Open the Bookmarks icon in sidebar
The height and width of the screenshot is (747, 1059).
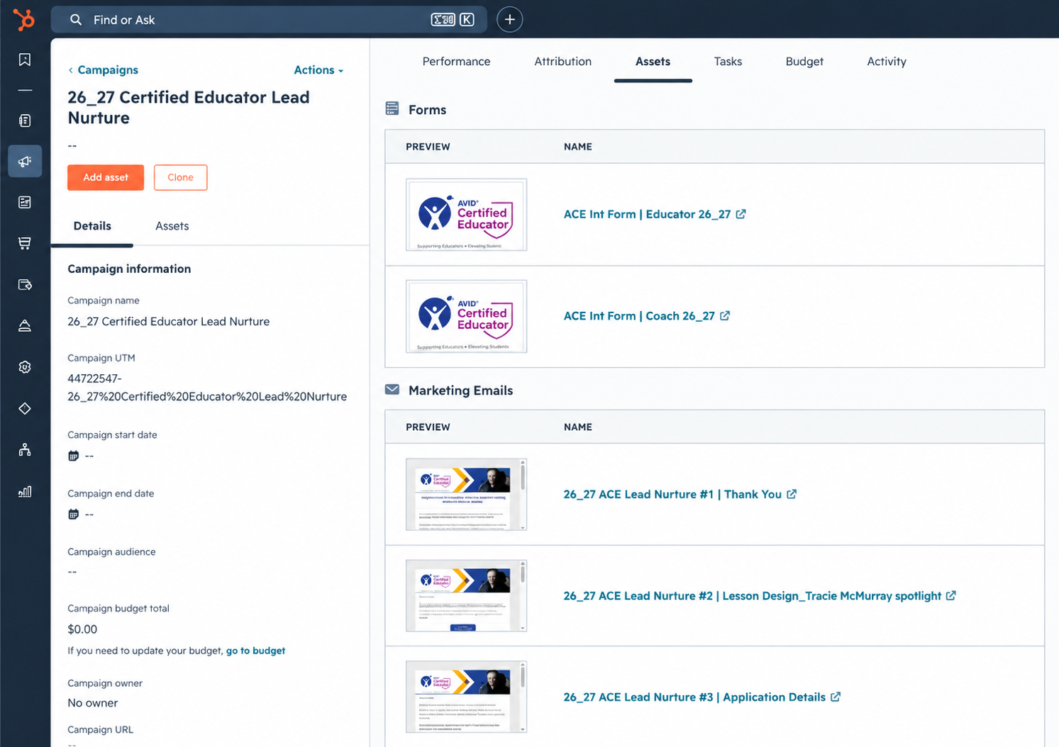(25, 60)
